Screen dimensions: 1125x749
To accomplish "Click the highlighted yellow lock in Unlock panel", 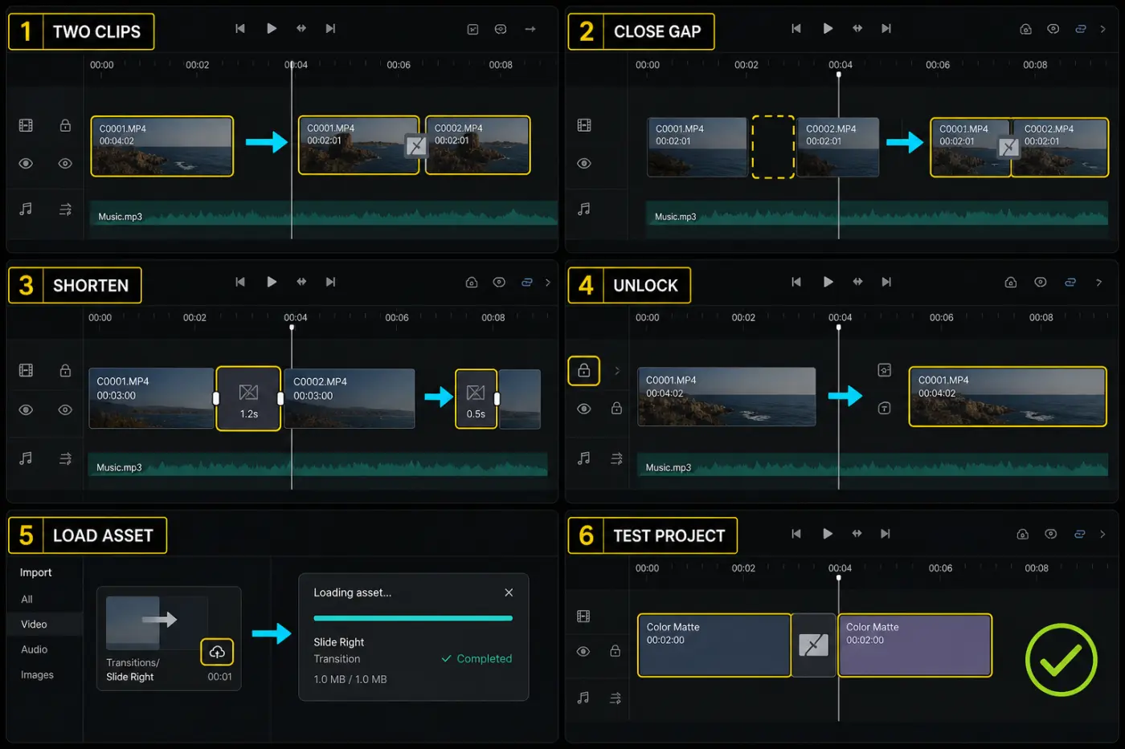I will 584,371.
